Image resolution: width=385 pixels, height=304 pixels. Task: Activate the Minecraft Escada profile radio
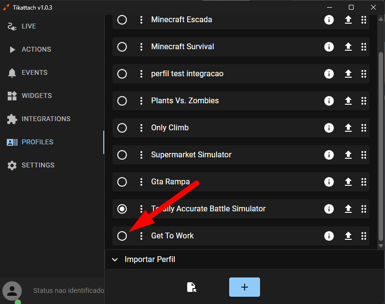click(x=122, y=20)
